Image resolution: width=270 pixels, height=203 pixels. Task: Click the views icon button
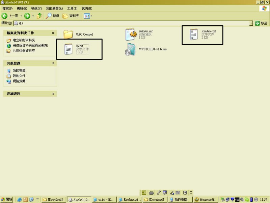(x=87, y=16)
